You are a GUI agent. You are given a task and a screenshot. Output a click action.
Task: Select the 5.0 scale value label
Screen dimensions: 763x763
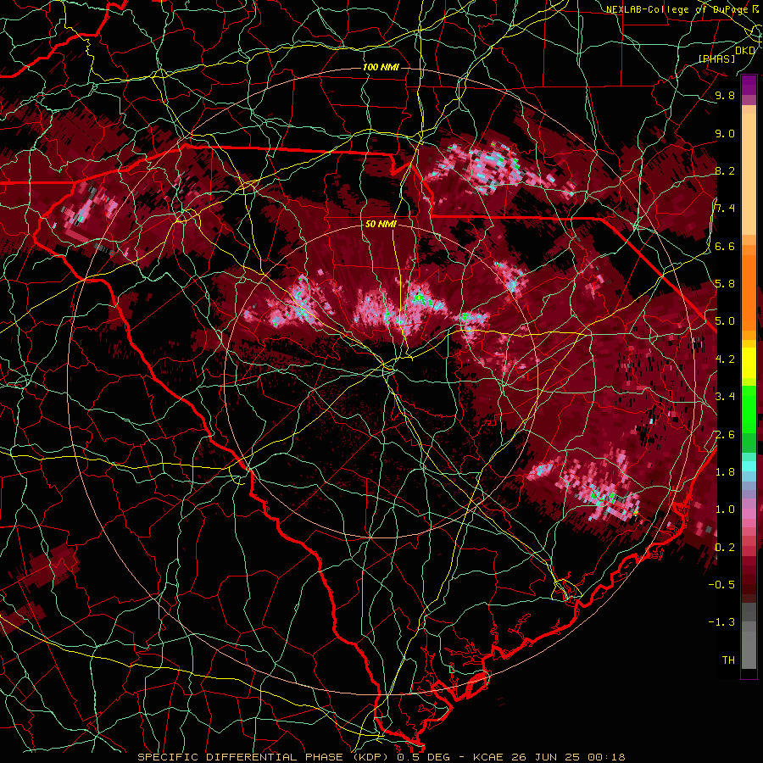(x=725, y=321)
